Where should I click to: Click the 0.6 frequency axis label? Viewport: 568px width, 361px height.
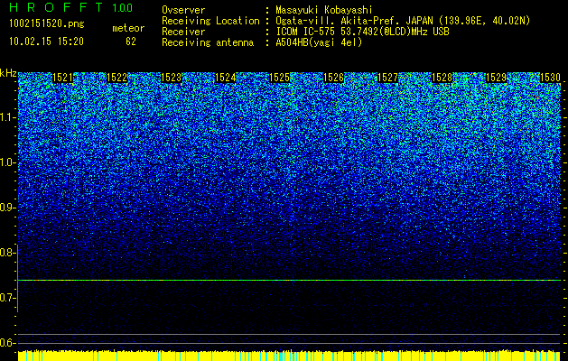click(7, 343)
